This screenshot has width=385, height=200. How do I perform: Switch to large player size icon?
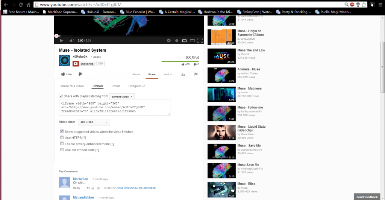click(192, 40)
